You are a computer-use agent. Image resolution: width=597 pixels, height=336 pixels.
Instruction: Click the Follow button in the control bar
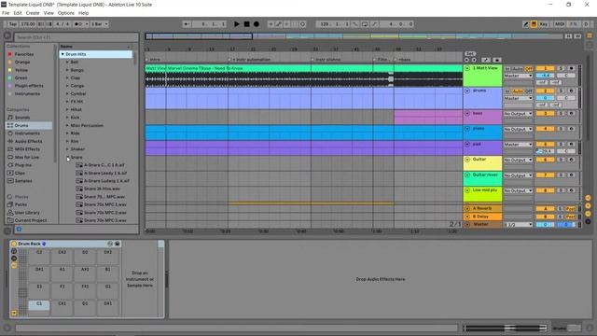187,24
